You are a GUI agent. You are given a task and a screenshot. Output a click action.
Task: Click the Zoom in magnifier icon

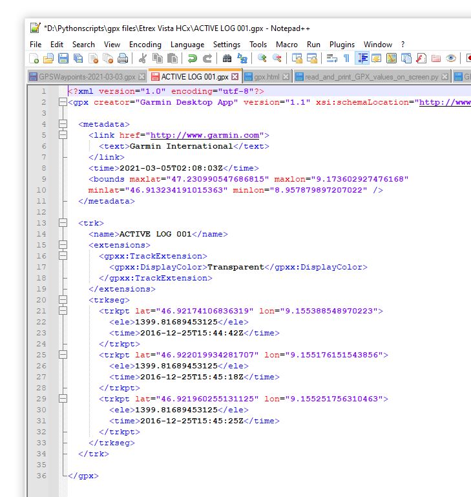point(262,59)
